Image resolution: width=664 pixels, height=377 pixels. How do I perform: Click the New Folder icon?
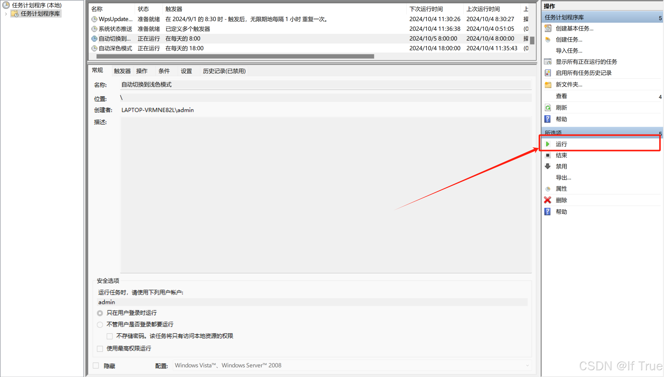[x=548, y=85]
